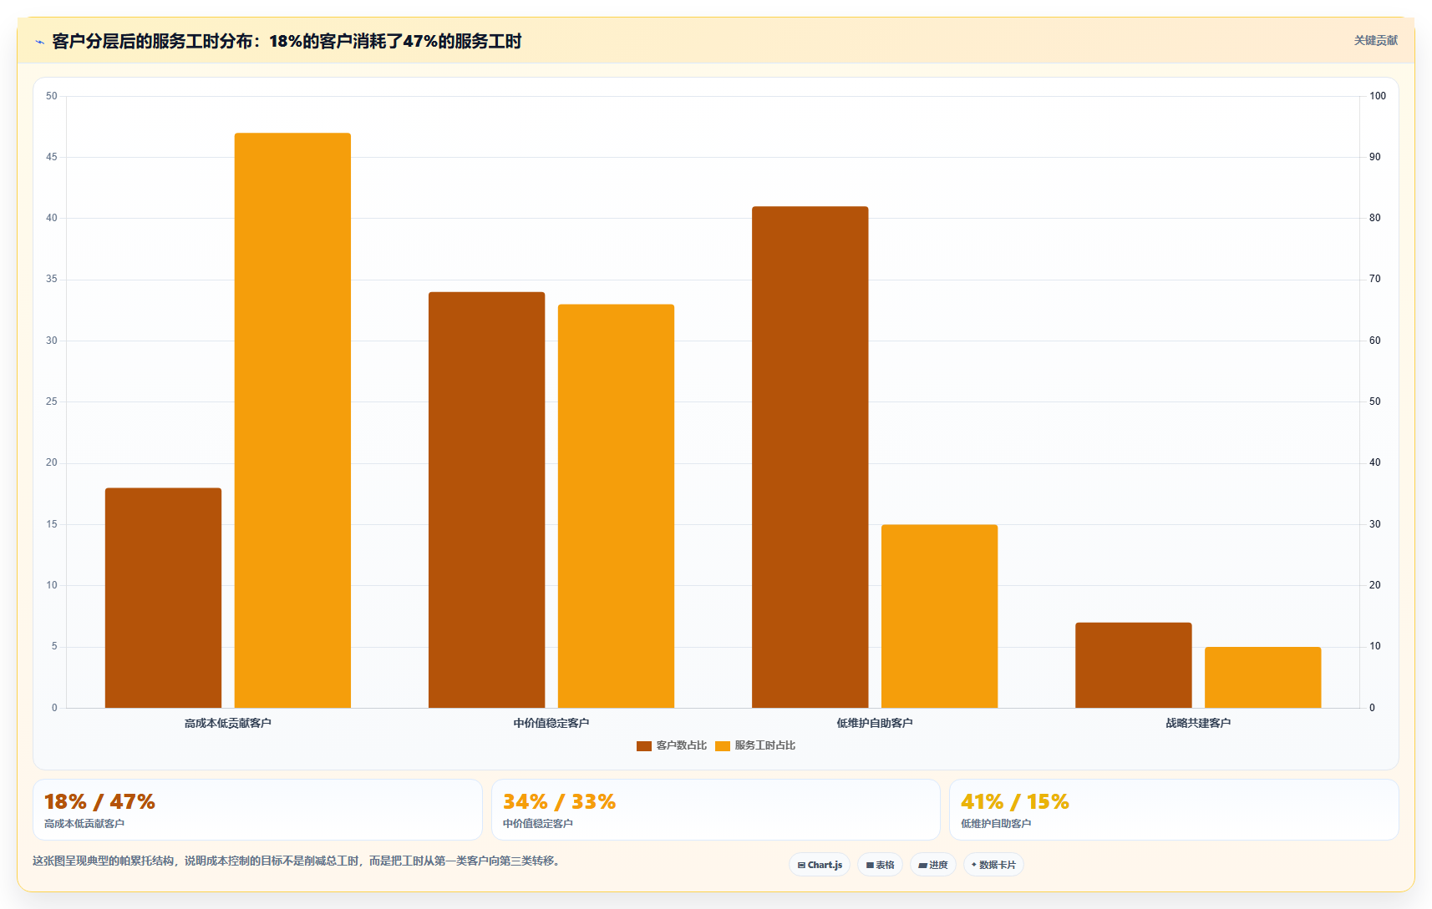1432x909 pixels.
Task: Click the footnote sentence about 帕累托结构
Action: 298,861
